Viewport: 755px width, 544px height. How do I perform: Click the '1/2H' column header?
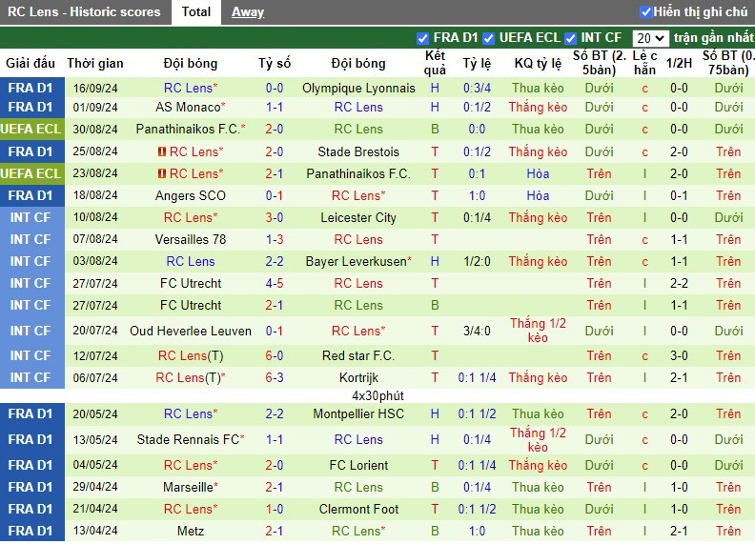coord(679,63)
